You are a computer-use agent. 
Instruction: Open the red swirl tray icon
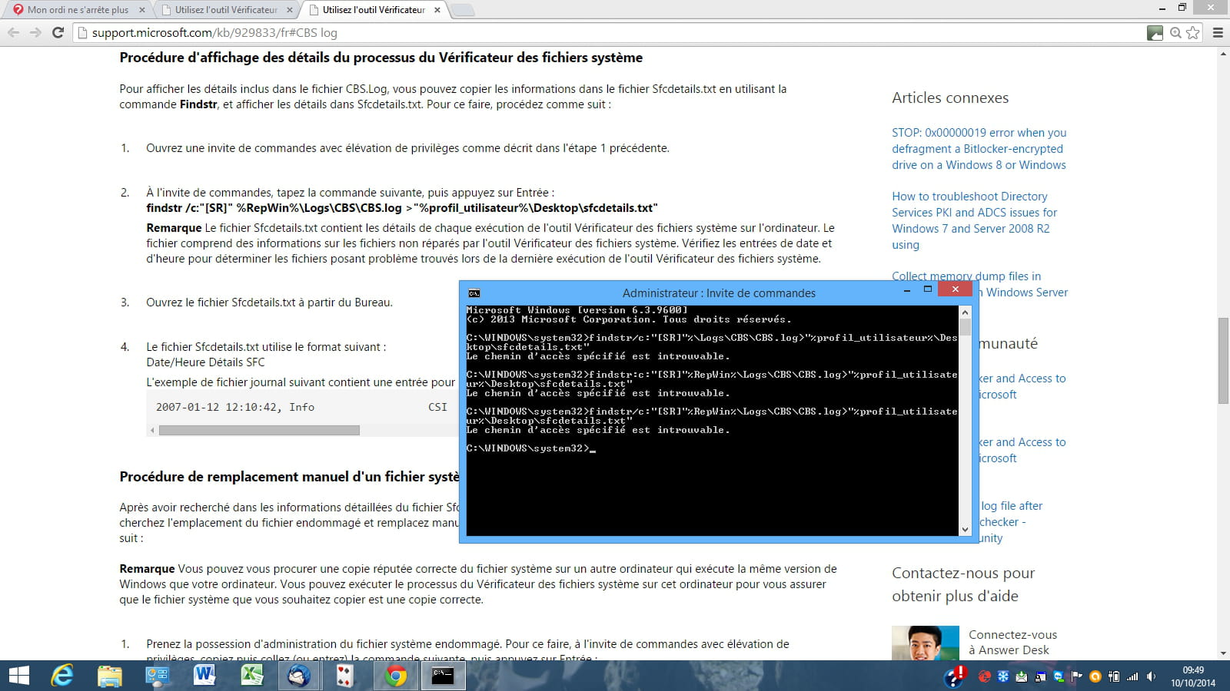click(x=984, y=676)
